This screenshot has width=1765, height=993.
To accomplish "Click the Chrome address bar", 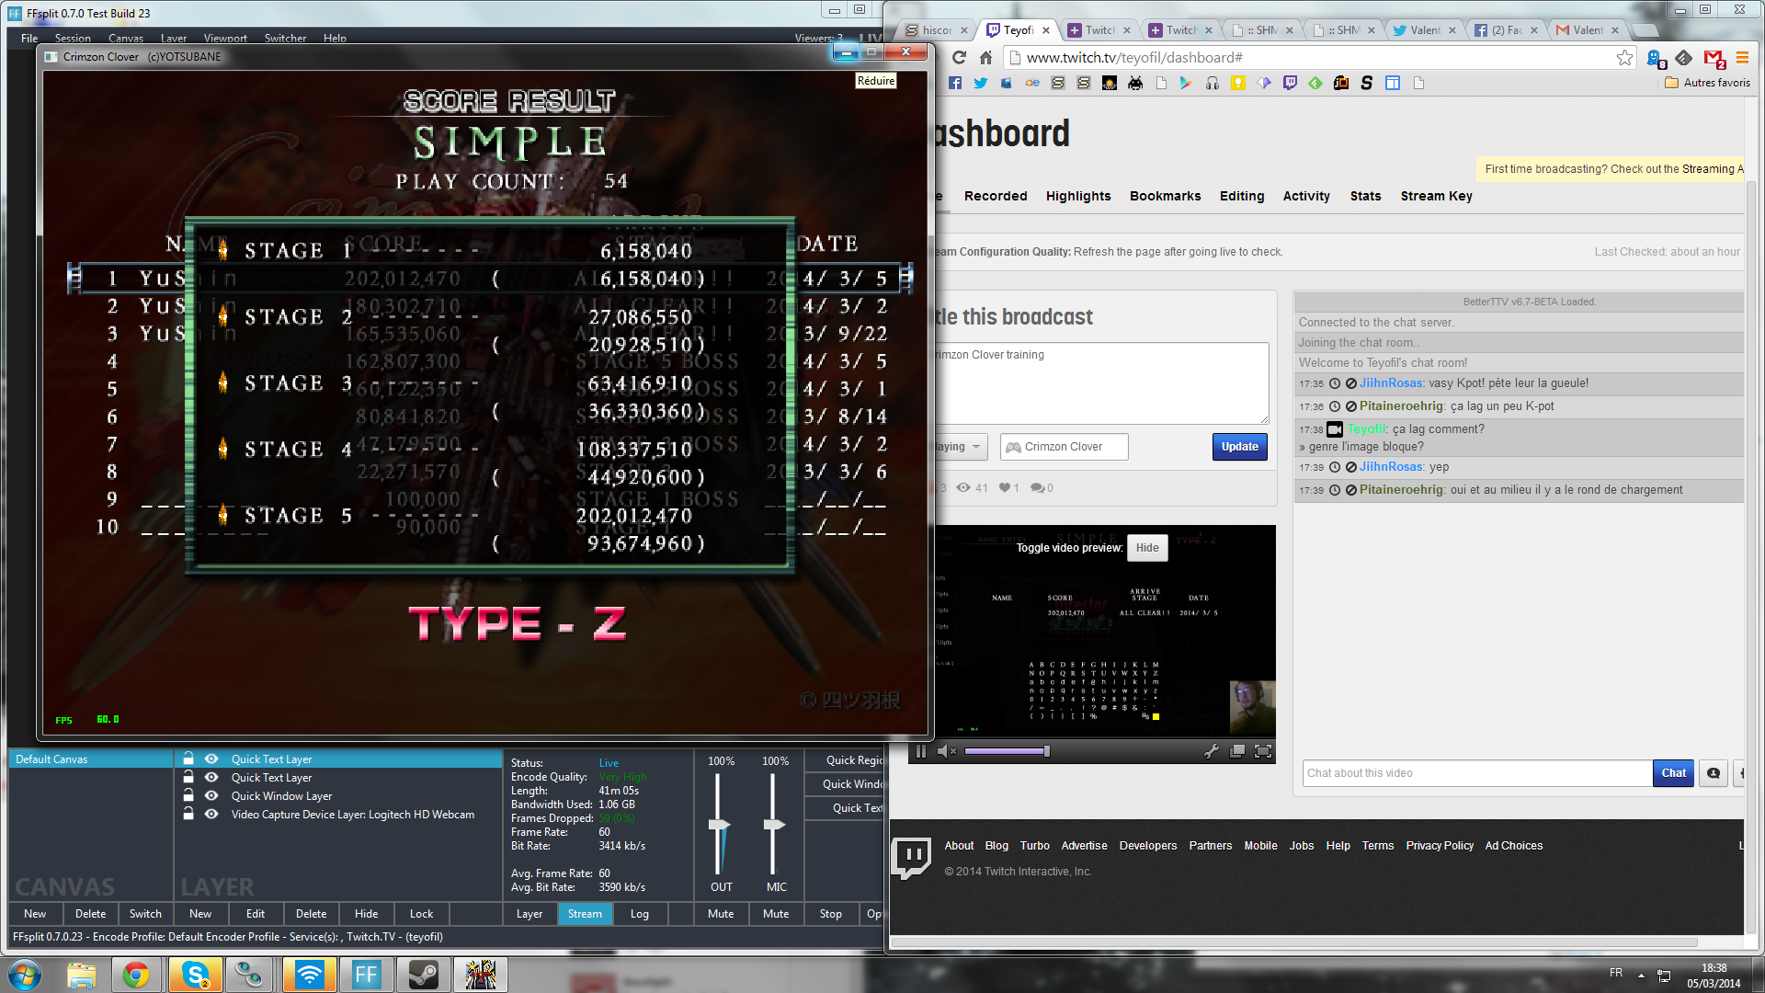I will [x=1315, y=57].
